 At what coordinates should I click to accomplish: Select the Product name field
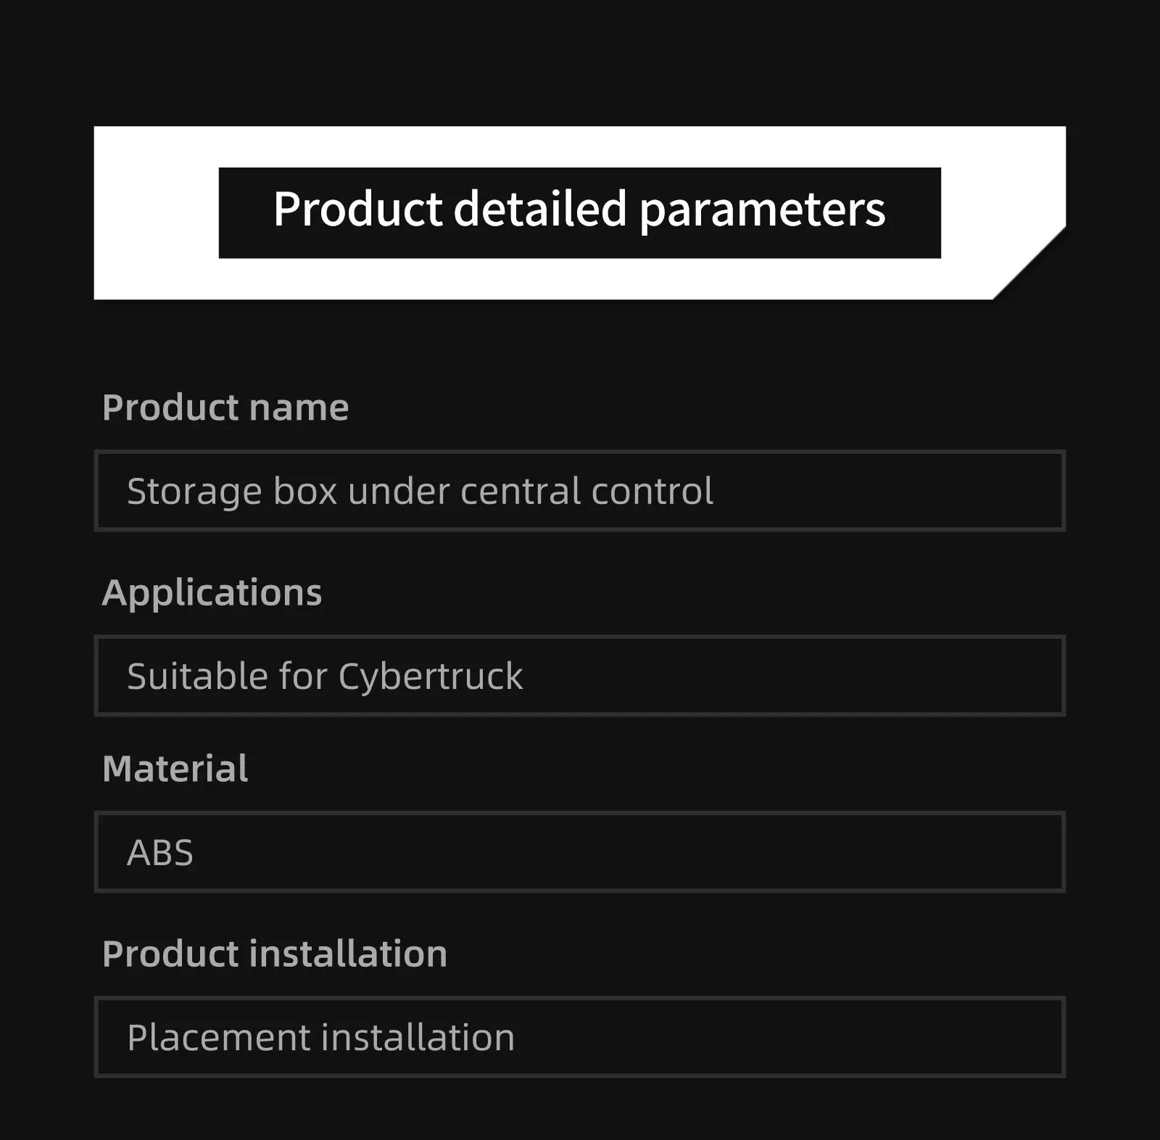coord(579,491)
